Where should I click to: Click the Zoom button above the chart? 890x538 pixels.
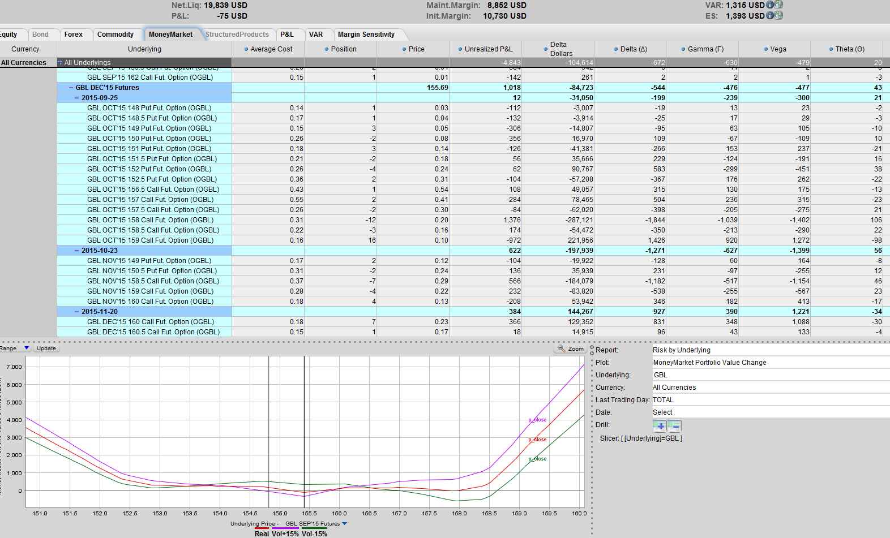(571, 349)
